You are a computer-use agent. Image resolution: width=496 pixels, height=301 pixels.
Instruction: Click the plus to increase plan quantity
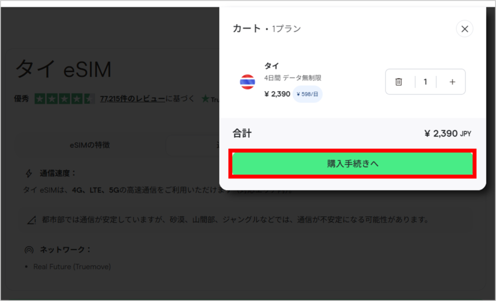pyautogui.click(x=451, y=82)
